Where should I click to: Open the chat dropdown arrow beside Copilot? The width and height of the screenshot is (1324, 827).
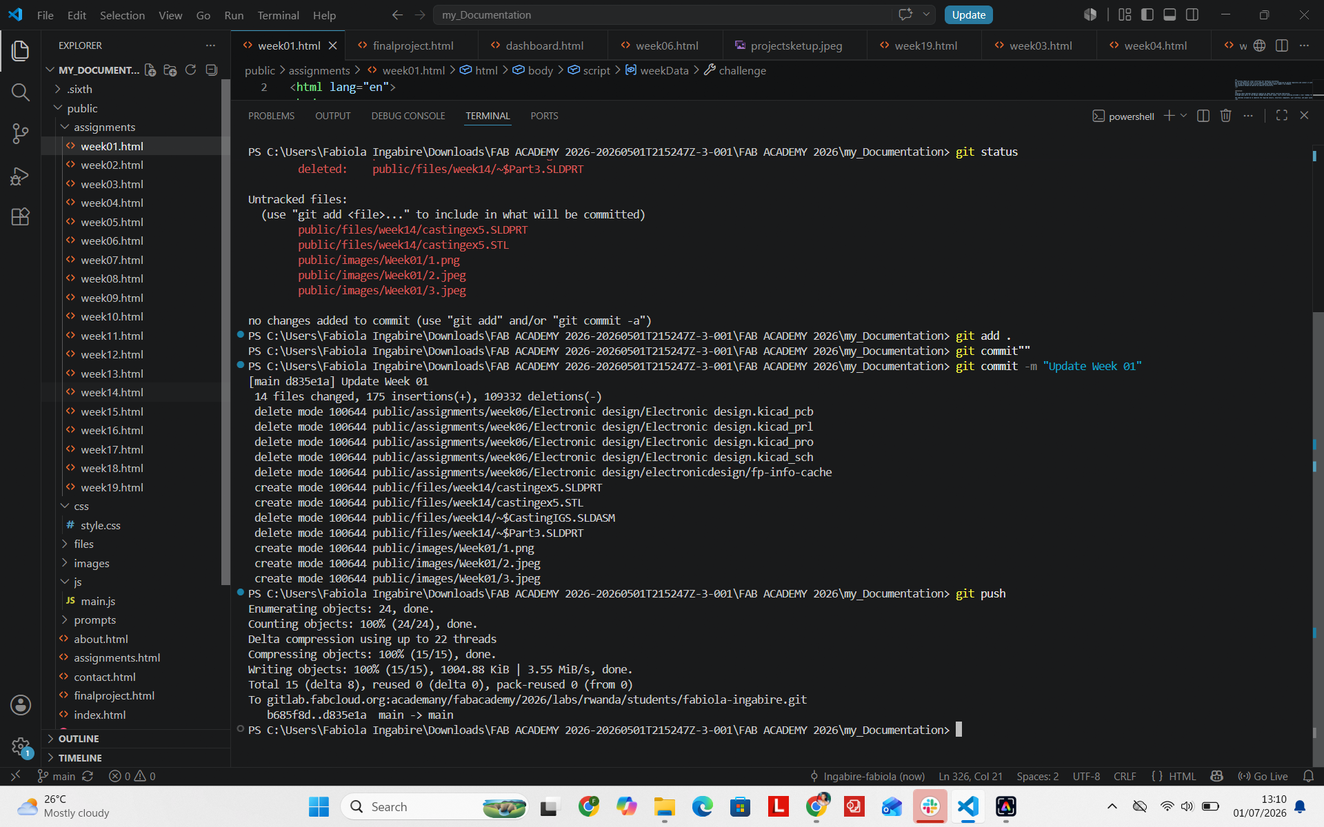pyautogui.click(x=926, y=14)
